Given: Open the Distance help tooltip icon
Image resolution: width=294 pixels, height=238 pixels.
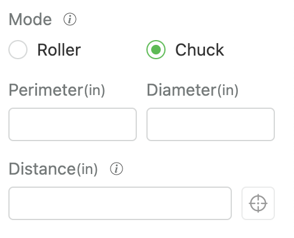Looking at the screenshot, I should tap(117, 169).
